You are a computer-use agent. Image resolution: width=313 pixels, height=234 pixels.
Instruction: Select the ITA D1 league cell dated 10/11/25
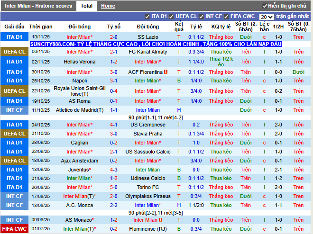coord(14,37)
